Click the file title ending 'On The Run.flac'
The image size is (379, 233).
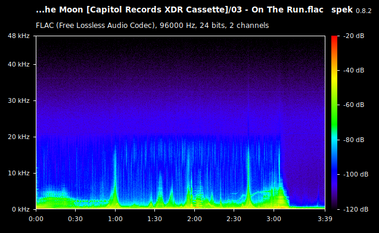pos(179,10)
